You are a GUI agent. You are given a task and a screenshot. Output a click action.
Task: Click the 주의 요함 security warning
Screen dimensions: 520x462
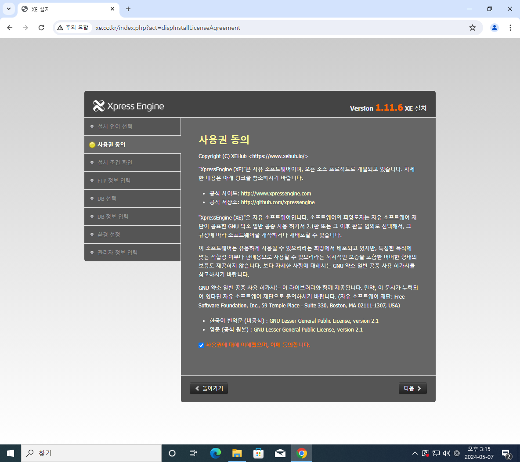click(x=73, y=28)
